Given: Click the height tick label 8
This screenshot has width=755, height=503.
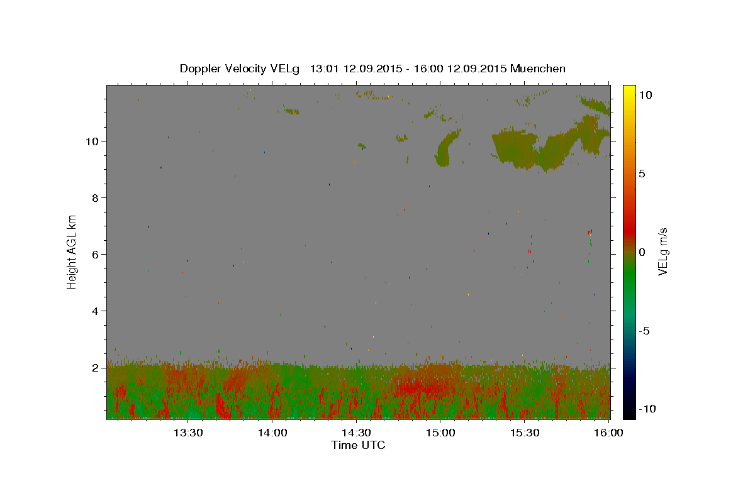Looking at the screenshot, I should 95,198.
